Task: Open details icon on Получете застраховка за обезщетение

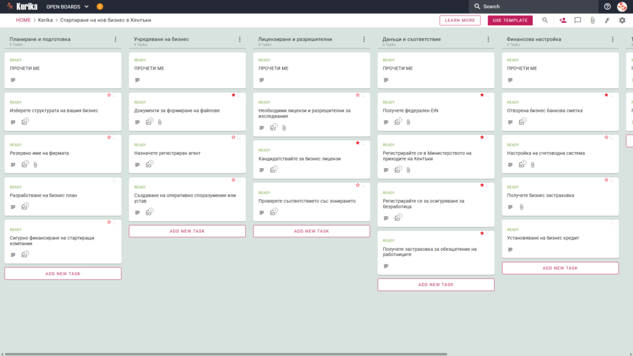Action: point(386,266)
